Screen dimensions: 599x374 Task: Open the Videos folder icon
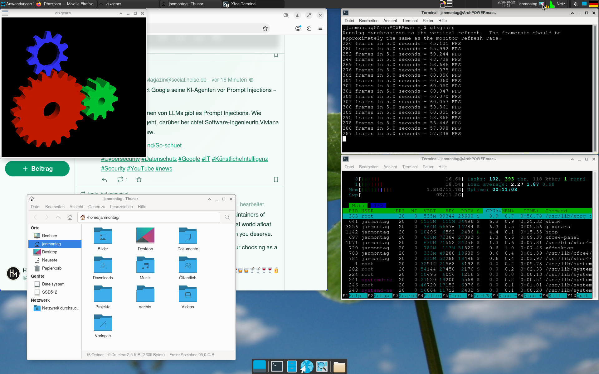click(187, 294)
